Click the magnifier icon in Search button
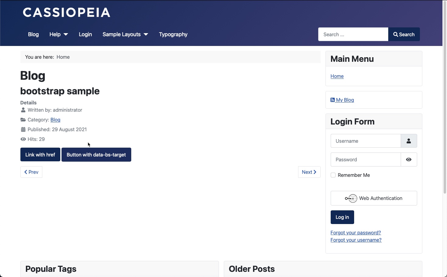This screenshot has height=277, width=447. (396, 34)
